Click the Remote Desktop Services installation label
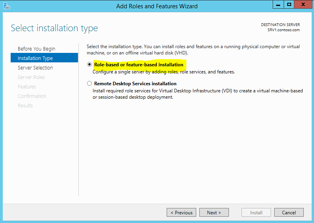Image resolution: width=314 pixels, height=223 pixels. [135, 83]
